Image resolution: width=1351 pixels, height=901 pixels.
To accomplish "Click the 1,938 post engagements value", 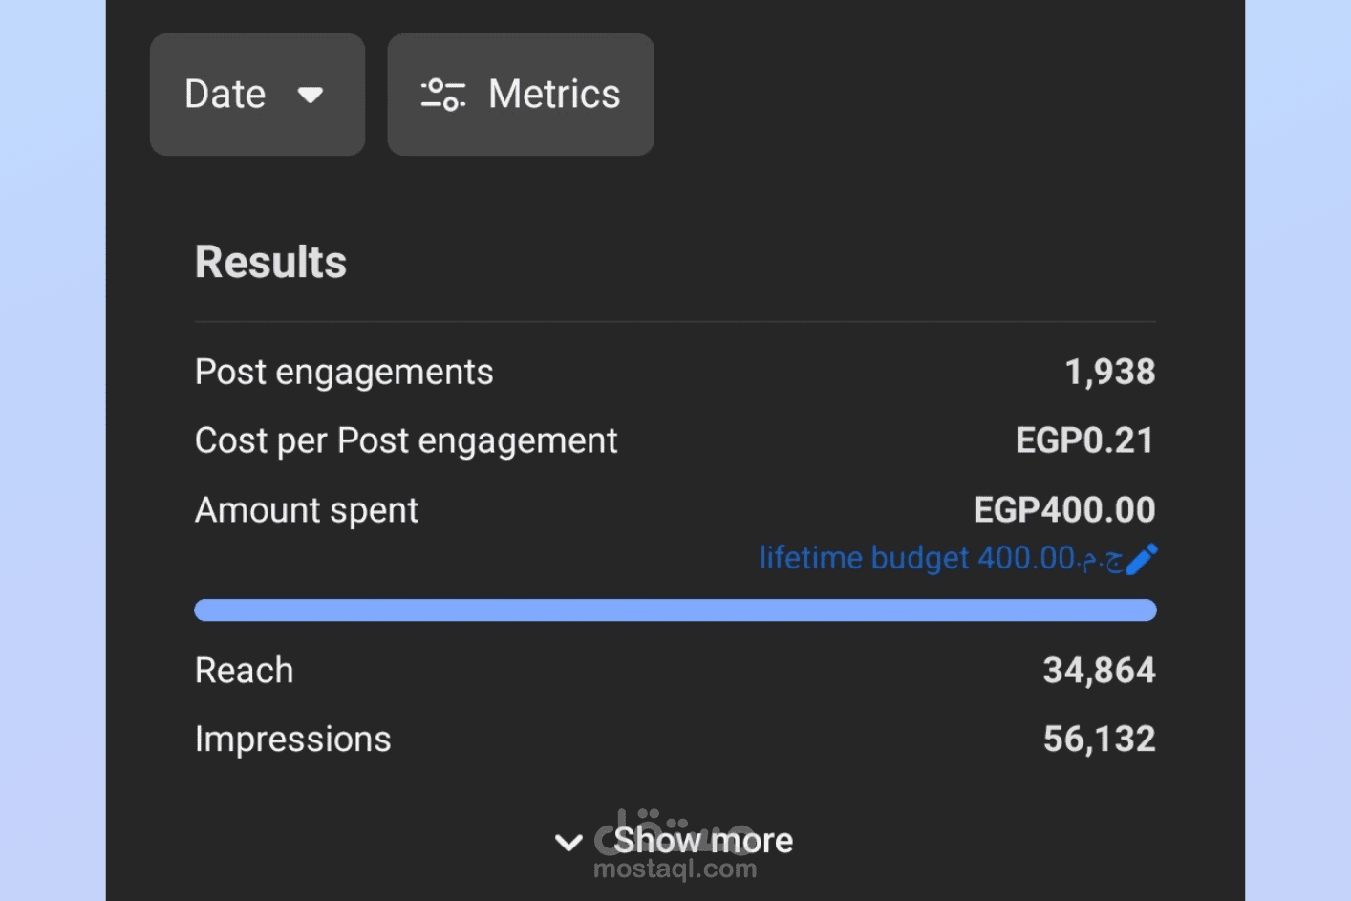I will (1109, 372).
